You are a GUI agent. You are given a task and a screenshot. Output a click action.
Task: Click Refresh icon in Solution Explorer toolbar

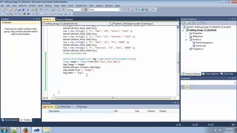point(192,23)
